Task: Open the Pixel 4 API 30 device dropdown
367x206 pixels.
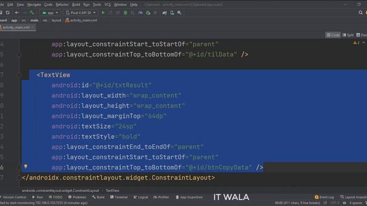Action: coord(81,13)
